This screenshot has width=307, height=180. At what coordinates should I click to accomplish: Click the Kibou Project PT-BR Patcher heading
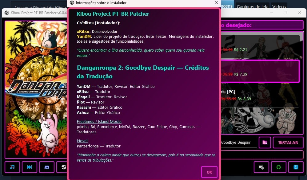pos(113,14)
